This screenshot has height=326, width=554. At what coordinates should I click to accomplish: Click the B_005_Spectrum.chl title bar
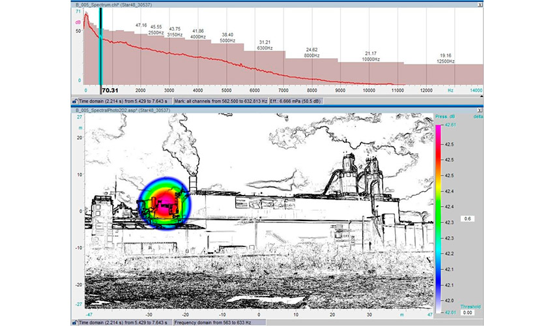coord(261,4)
